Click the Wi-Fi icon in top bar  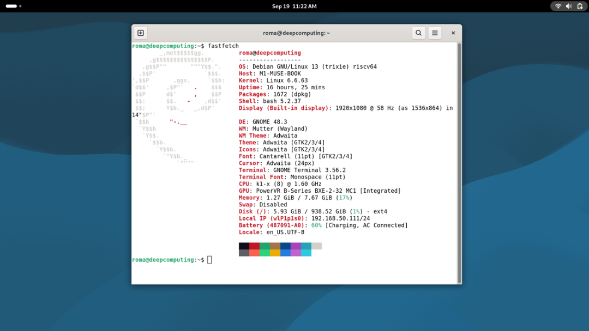point(558,7)
